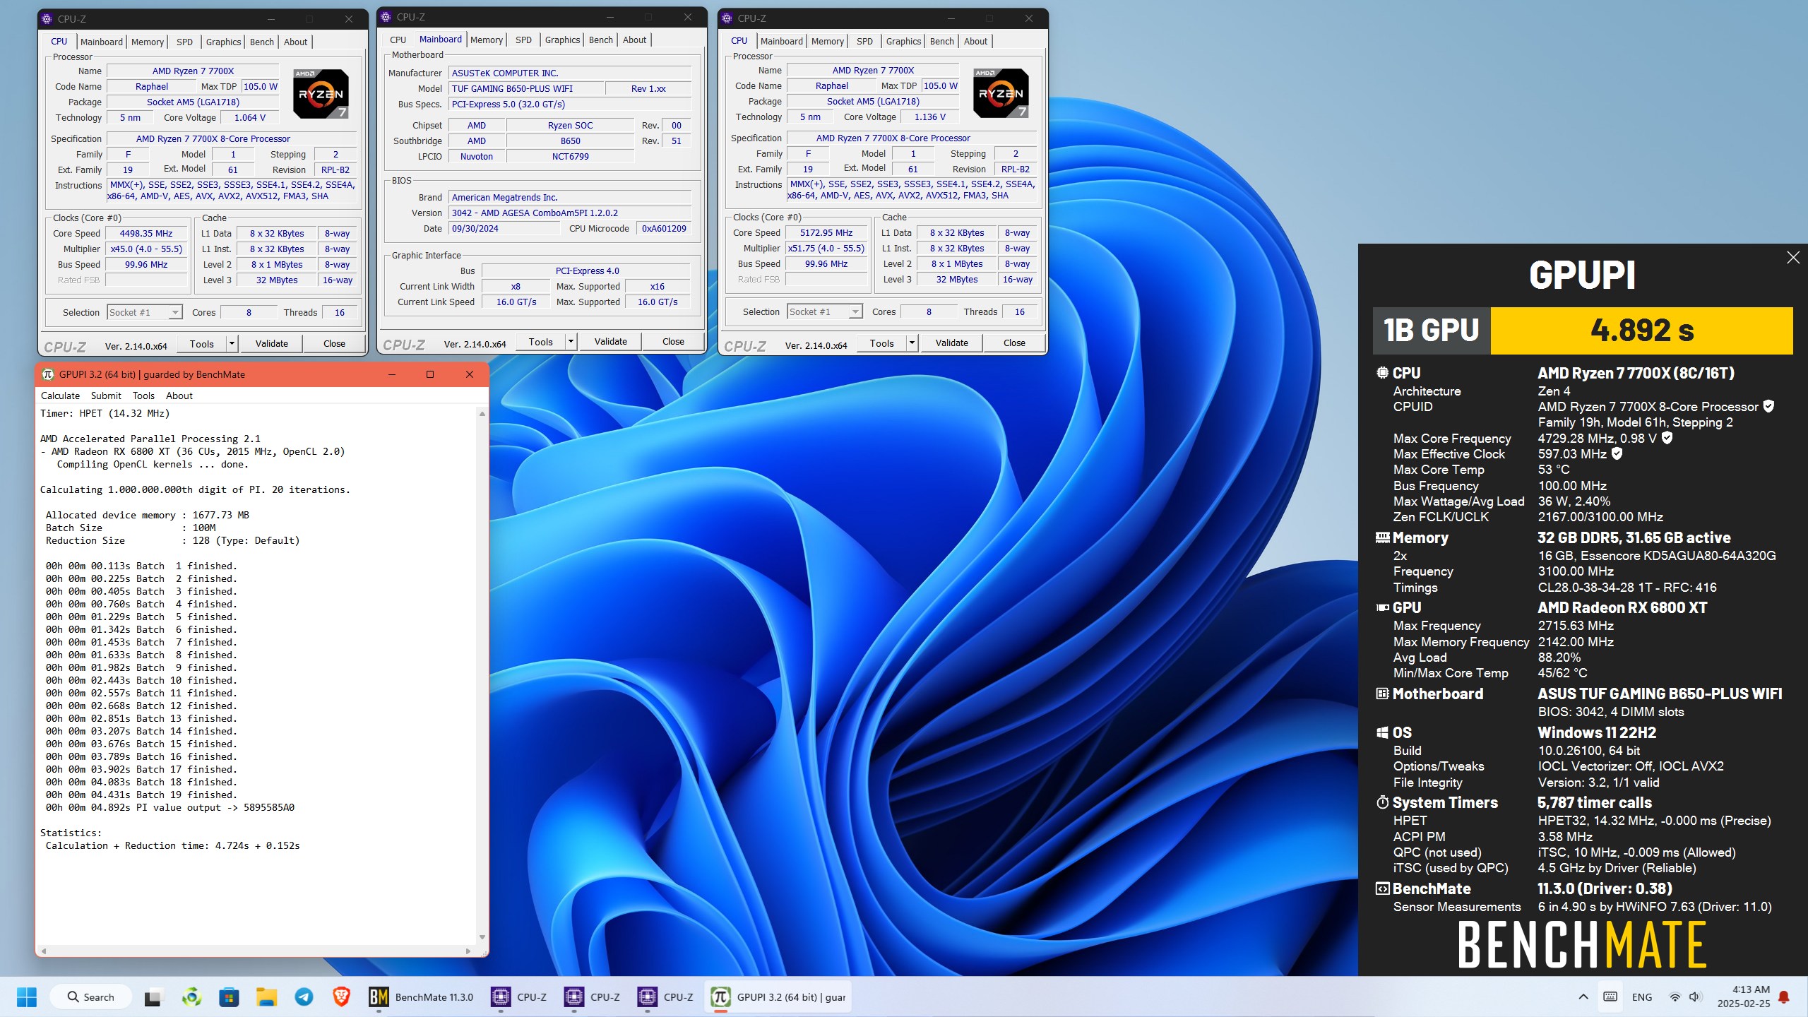
Task: Open Brave browser from the taskbar
Action: point(342,997)
